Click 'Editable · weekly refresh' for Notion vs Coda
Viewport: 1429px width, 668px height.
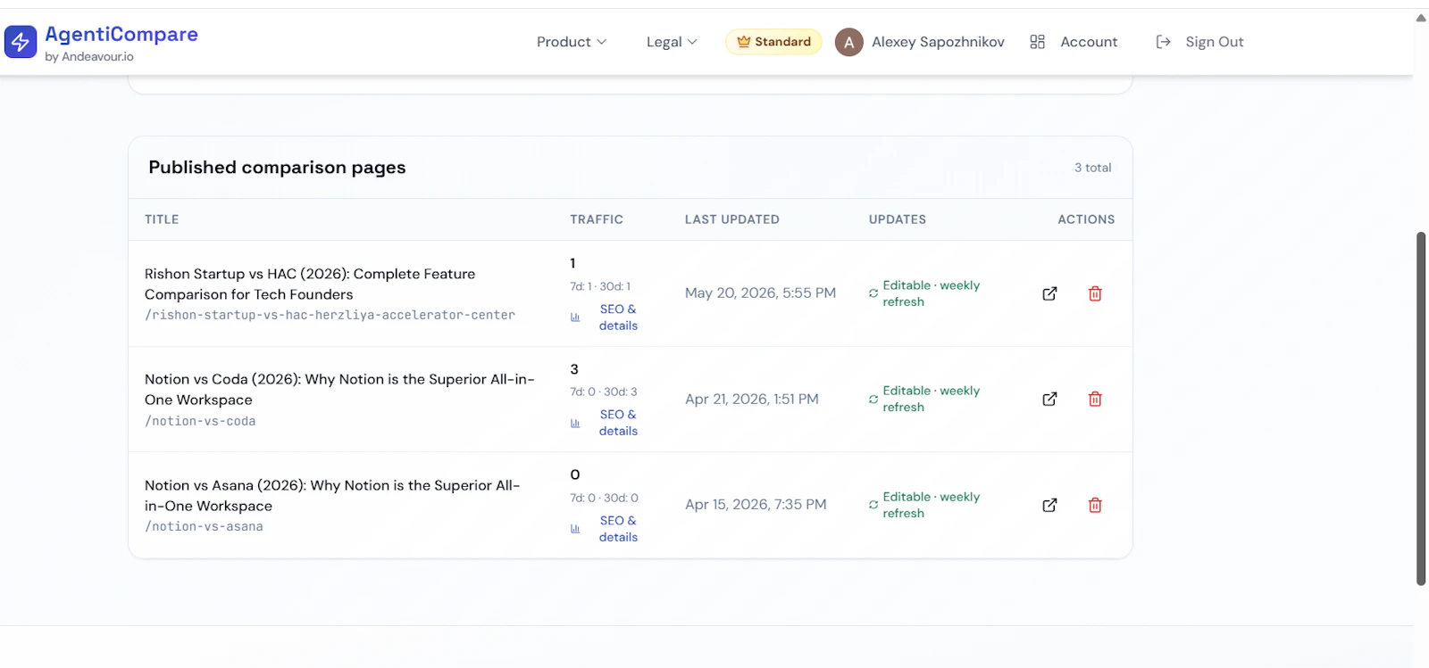pyautogui.click(x=932, y=399)
